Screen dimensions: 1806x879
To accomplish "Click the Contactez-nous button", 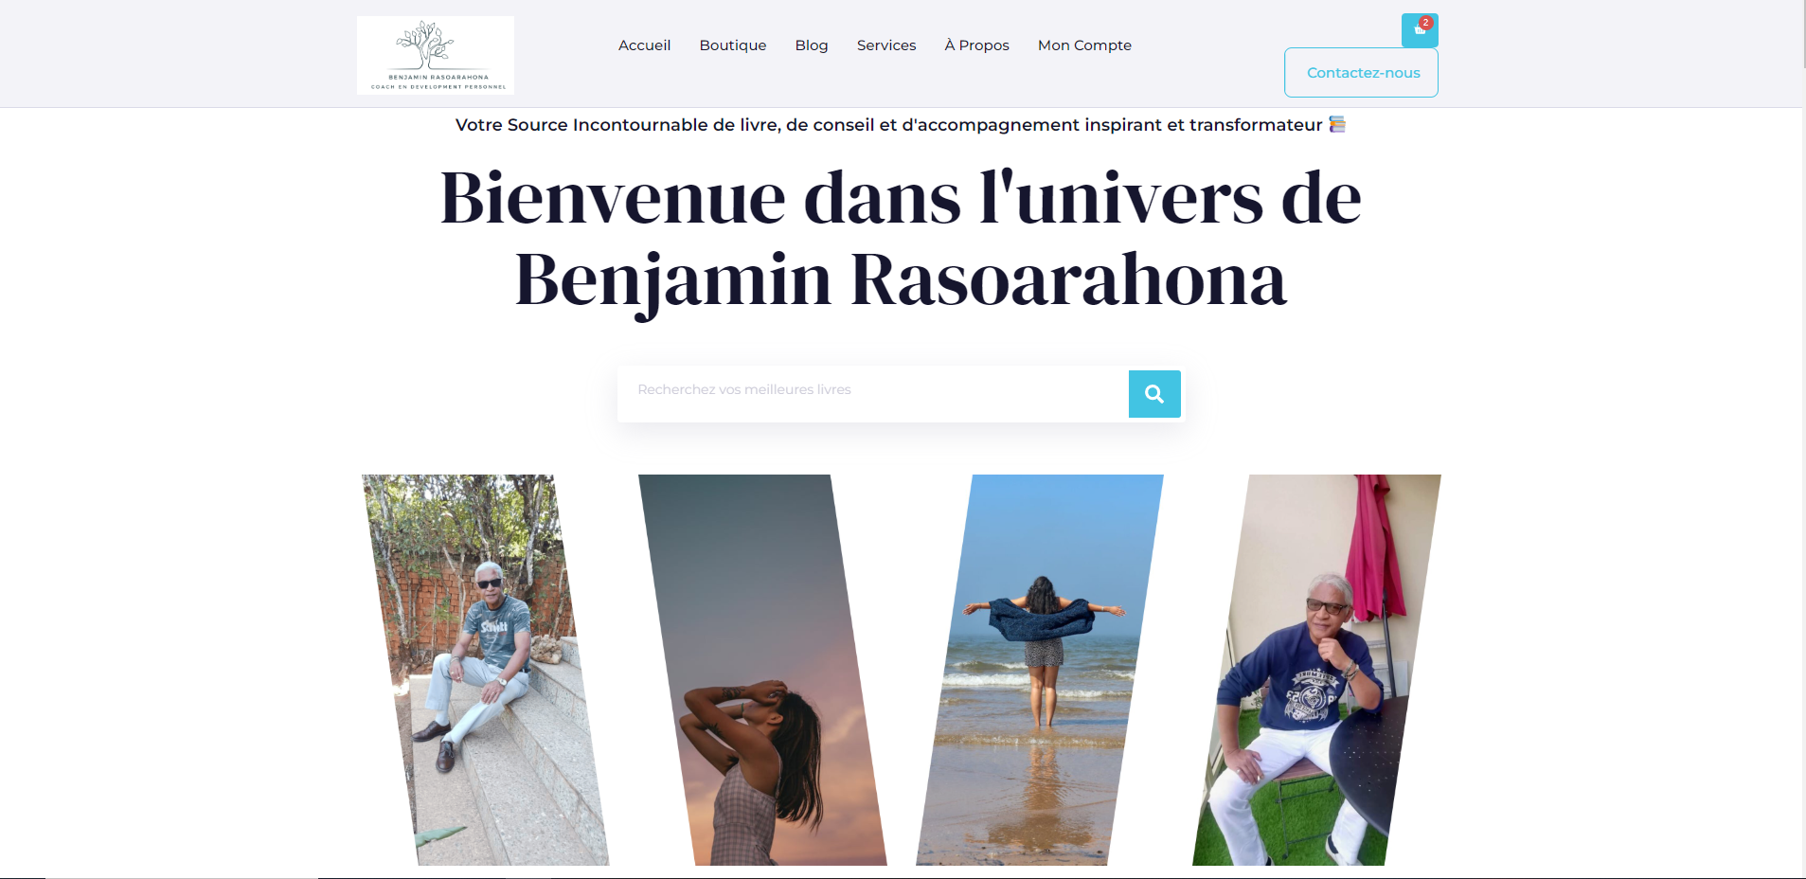I will point(1361,73).
